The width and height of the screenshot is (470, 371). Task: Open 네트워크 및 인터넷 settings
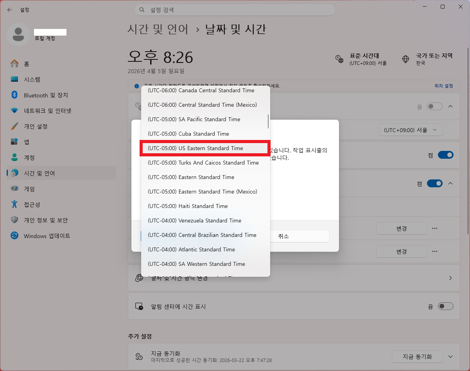point(61,111)
